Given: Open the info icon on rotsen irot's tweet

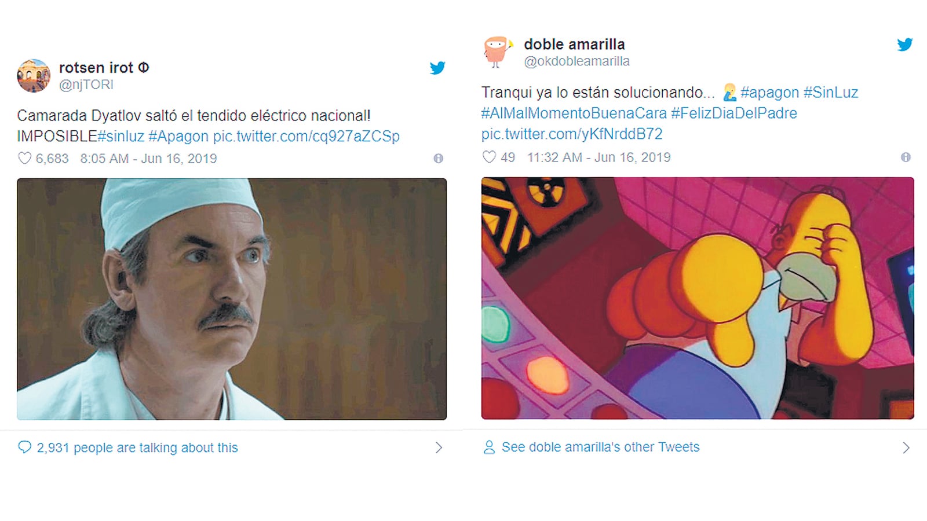Looking at the screenshot, I should (439, 158).
